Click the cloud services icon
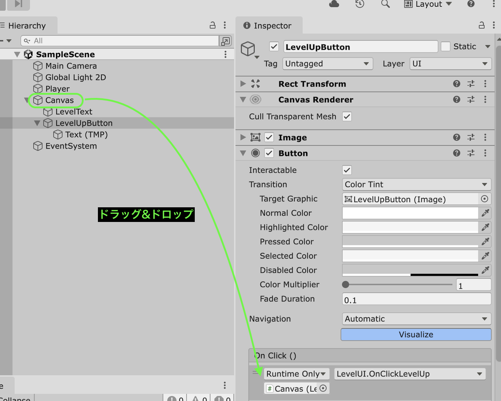Viewport: 501px width, 401px height. click(334, 4)
